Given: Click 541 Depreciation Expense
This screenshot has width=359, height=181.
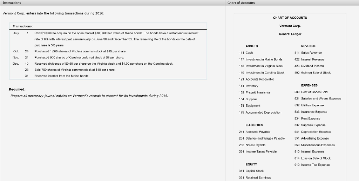Looking at the screenshot, I should [x=313, y=132].
